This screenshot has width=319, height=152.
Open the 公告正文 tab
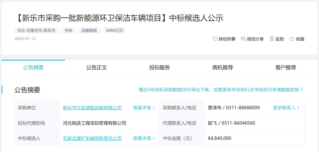point(96,68)
